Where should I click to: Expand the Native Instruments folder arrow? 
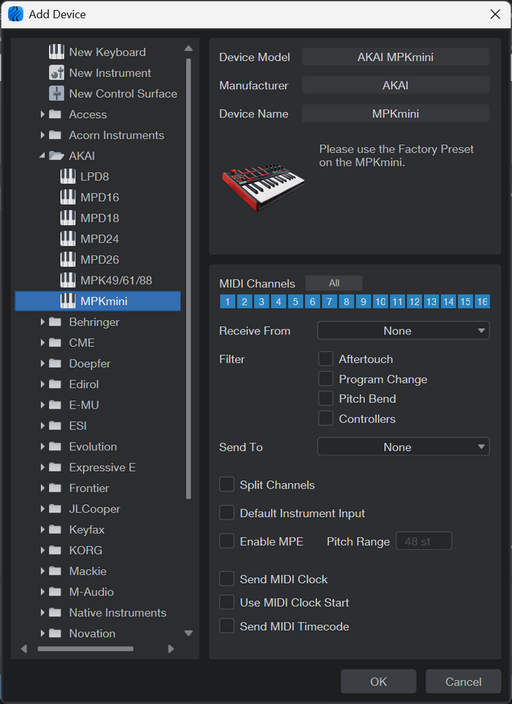[x=42, y=612]
